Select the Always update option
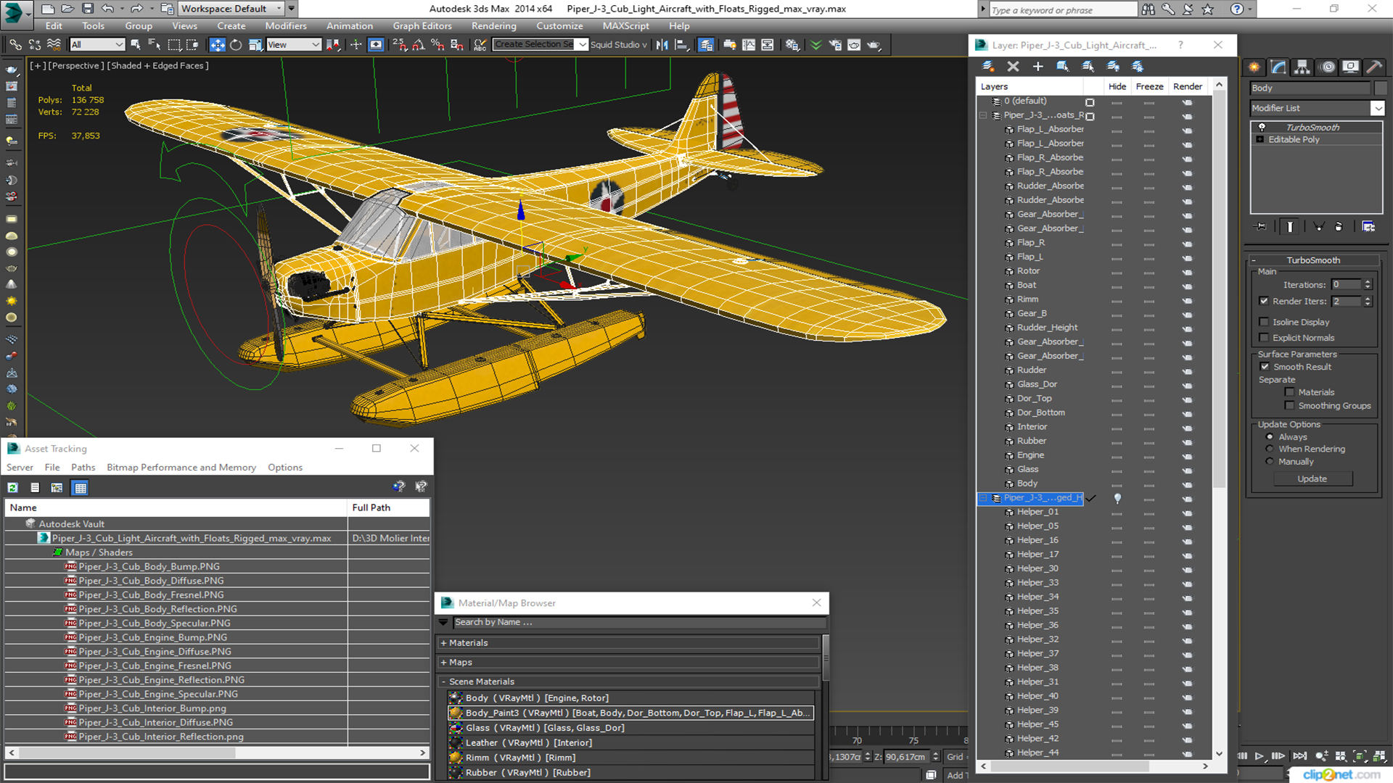This screenshot has width=1393, height=783. pyautogui.click(x=1270, y=437)
